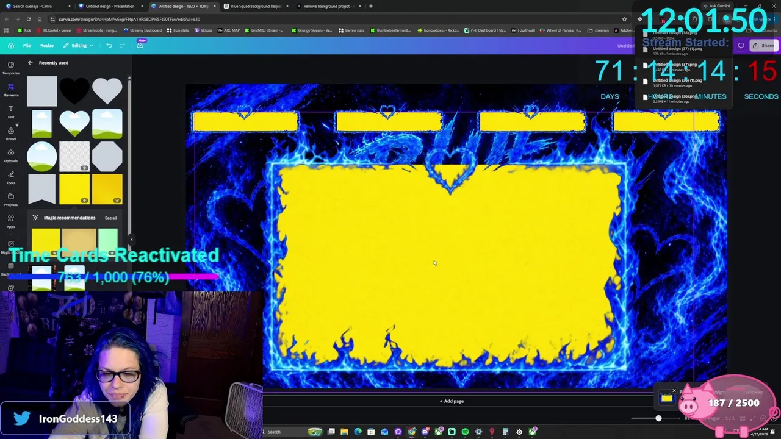Click the zoom slider handle
The image size is (781, 439).
click(x=658, y=418)
